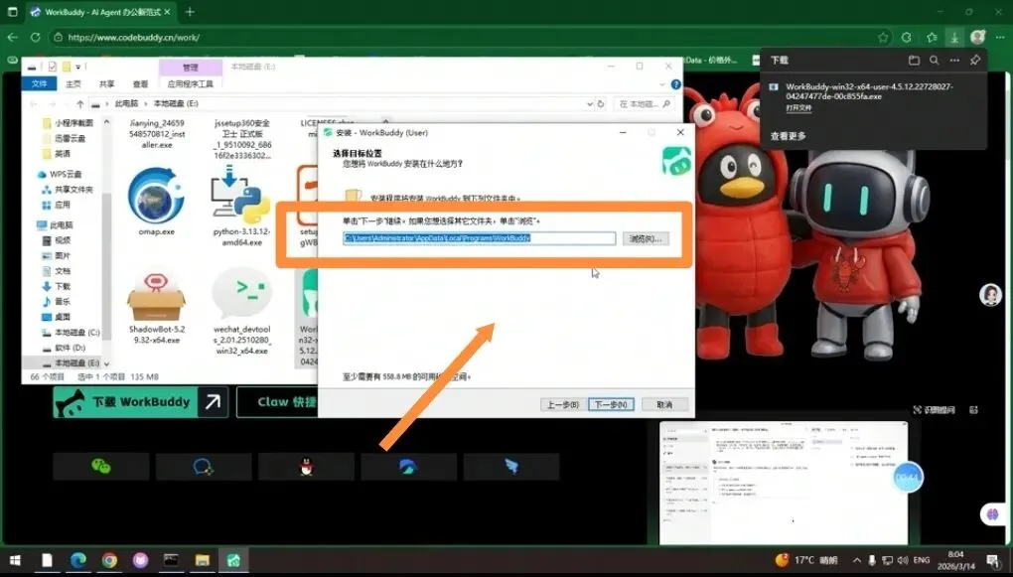Select the omap.exe file icon
This screenshot has width=1013, height=577.
[156, 196]
